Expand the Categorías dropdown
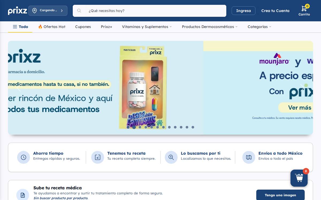321x200 pixels. 259,27
